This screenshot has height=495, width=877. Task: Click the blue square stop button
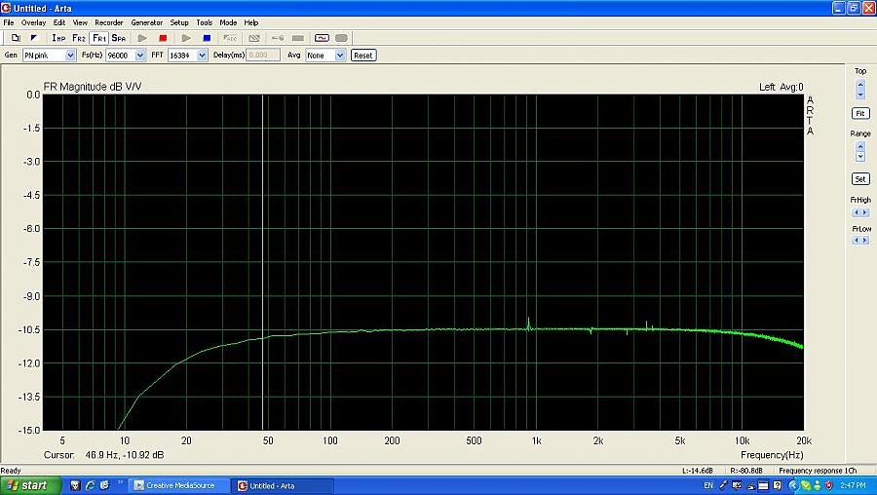coord(207,38)
